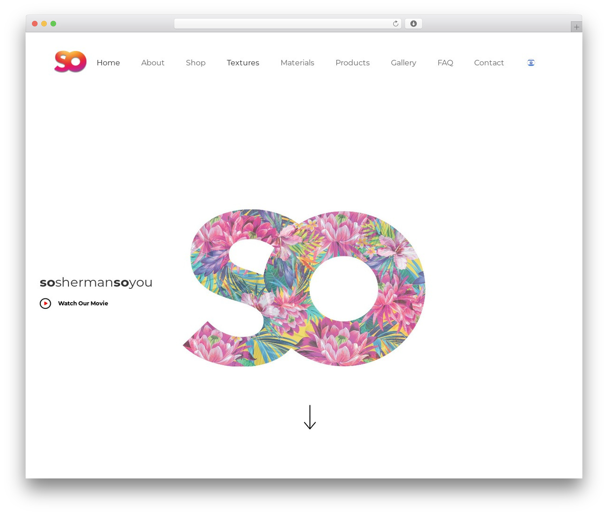608x515 pixels.
Task: Click the SO logo in header
Action: point(70,61)
